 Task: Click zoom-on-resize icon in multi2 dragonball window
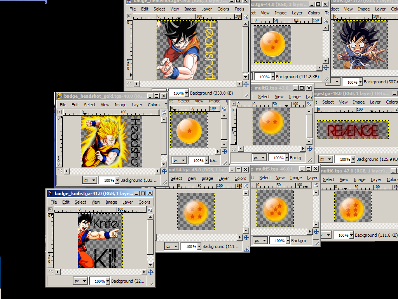coord(309,104)
